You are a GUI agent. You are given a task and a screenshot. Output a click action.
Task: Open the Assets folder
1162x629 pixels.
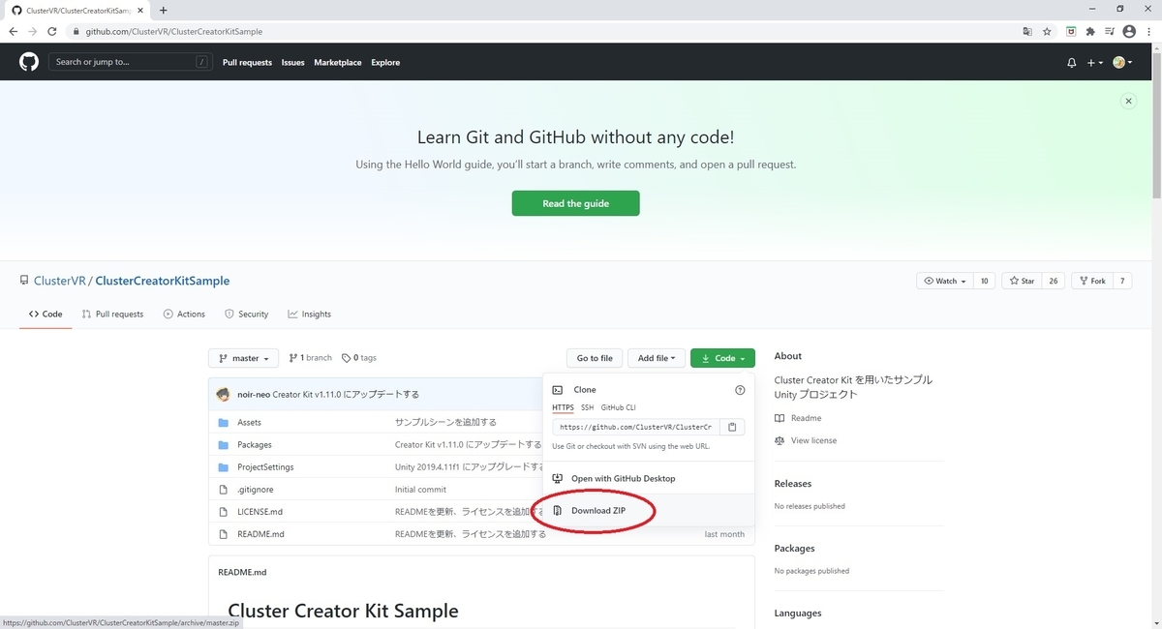249,423
